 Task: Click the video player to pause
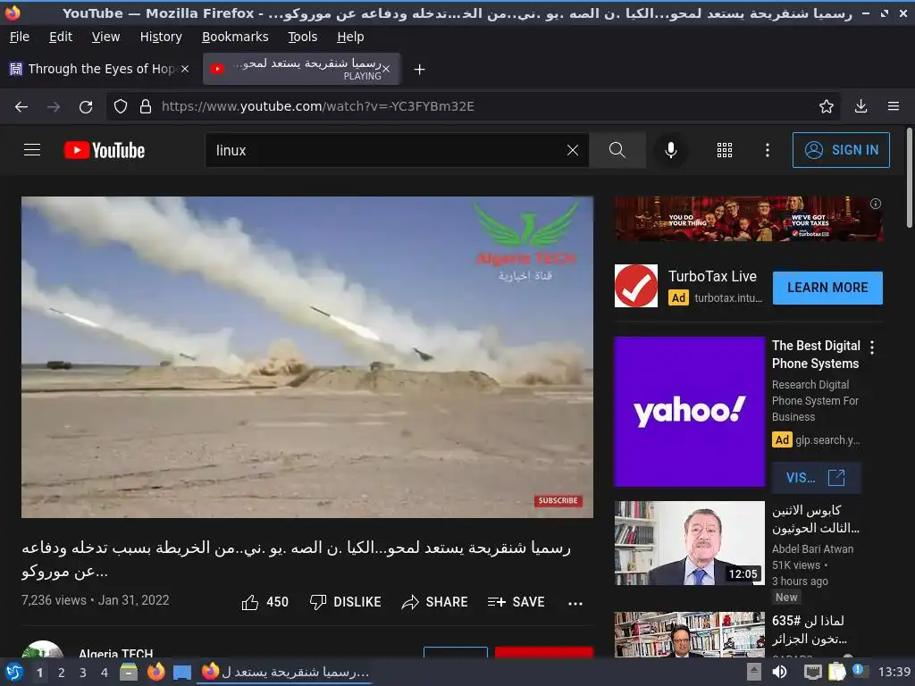pyautogui.click(x=307, y=357)
